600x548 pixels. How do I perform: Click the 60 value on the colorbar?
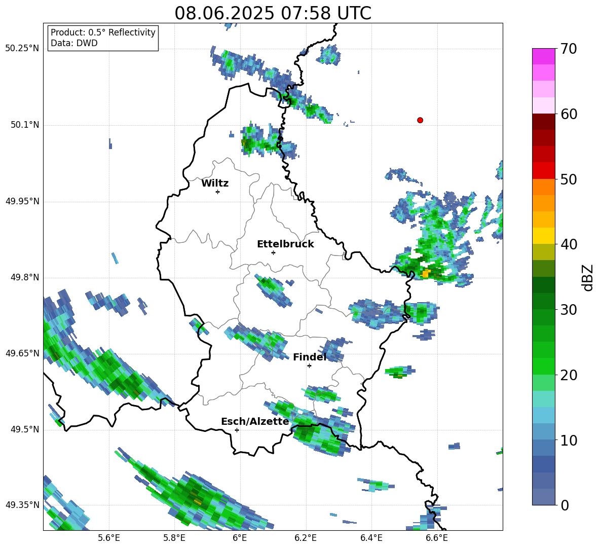pos(569,114)
